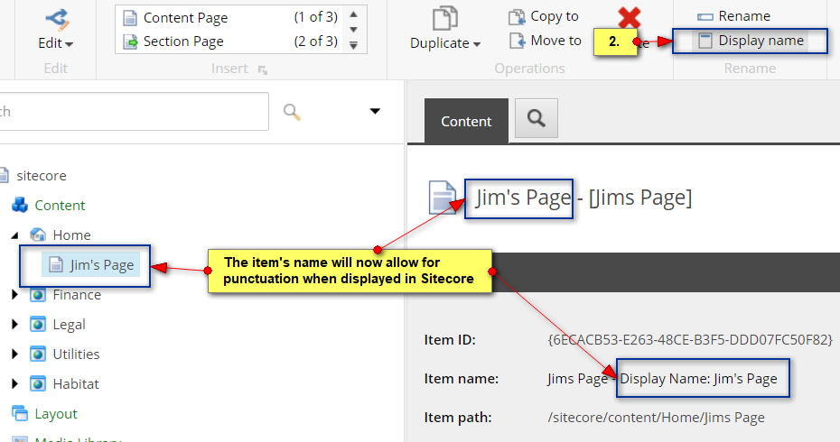This screenshot has height=442, width=840.
Task: Select the Content tree node
Action: coord(60,206)
